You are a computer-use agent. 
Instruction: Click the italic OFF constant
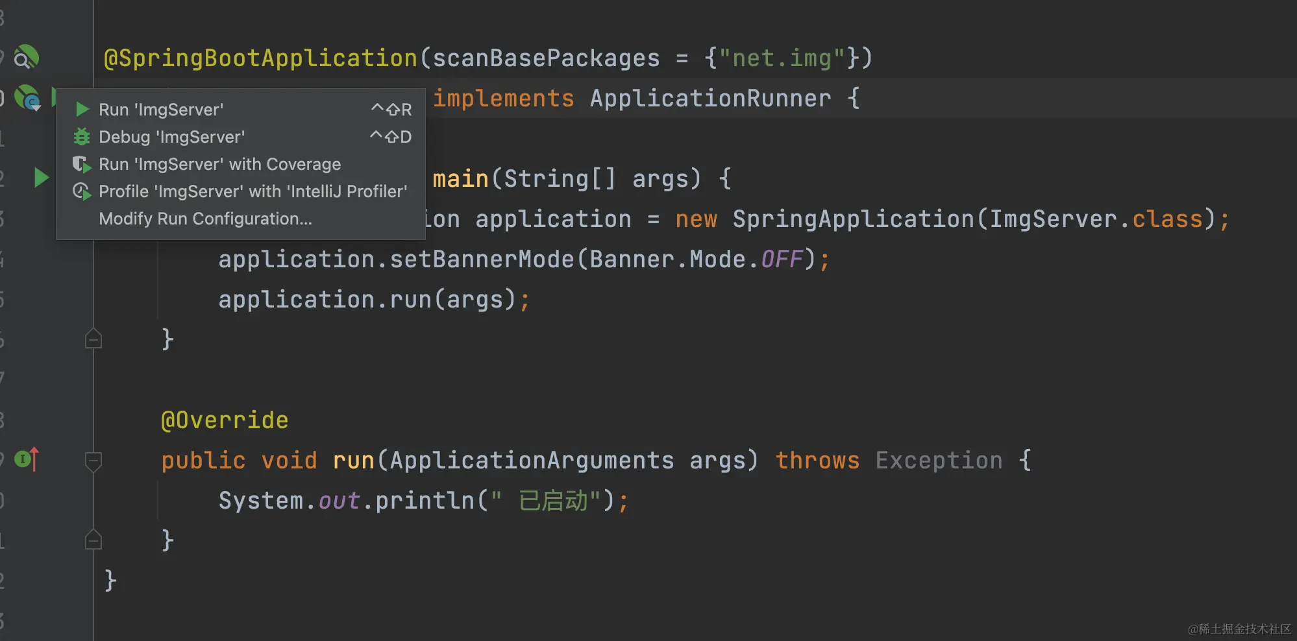tap(782, 260)
